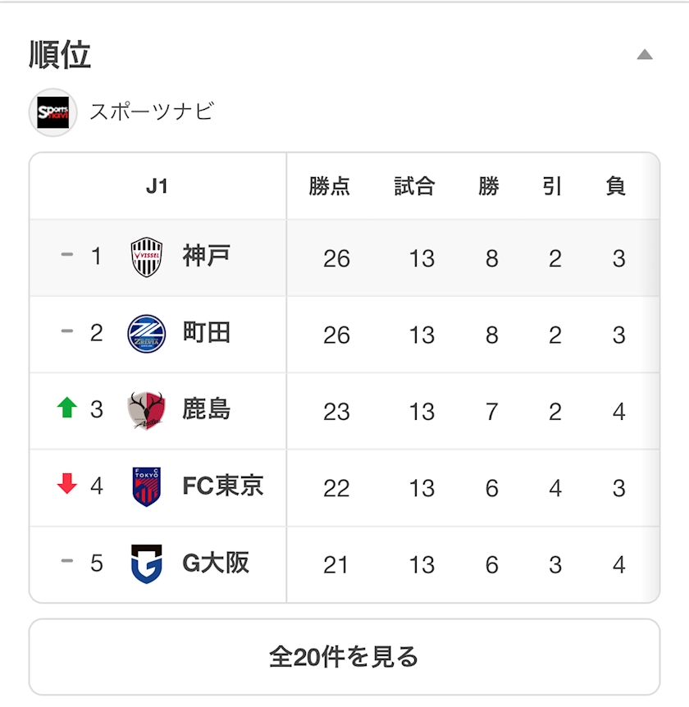Image resolution: width=689 pixels, height=707 pixels.
Task: Click the 負 column header
Action: click(616, 186)
